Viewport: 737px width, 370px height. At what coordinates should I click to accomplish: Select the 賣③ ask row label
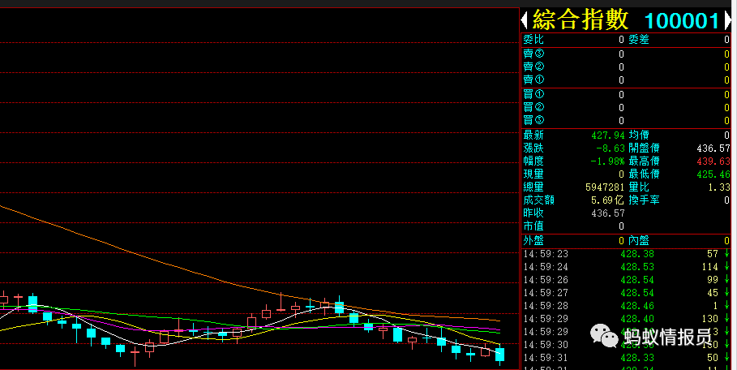[533, 54]
